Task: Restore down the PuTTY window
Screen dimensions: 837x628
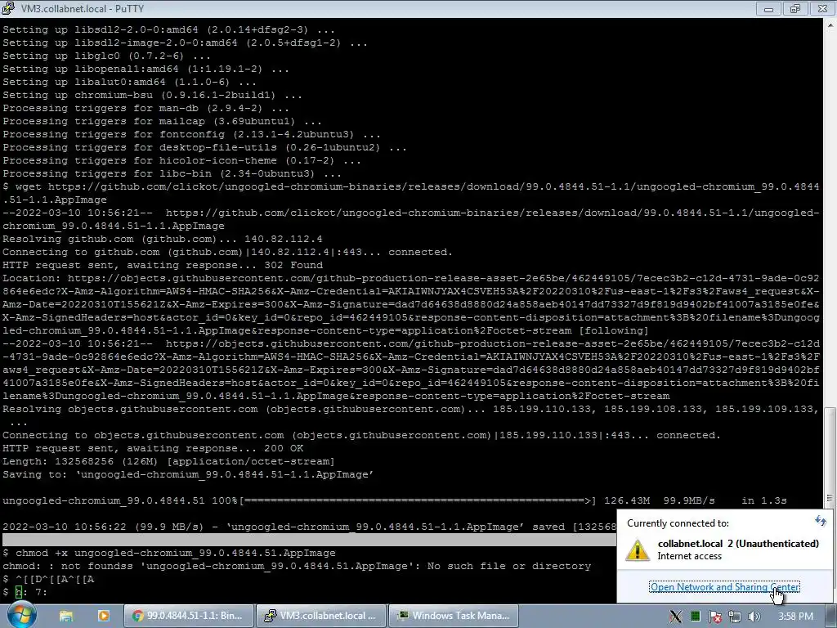Action: [x=794, y=8]
